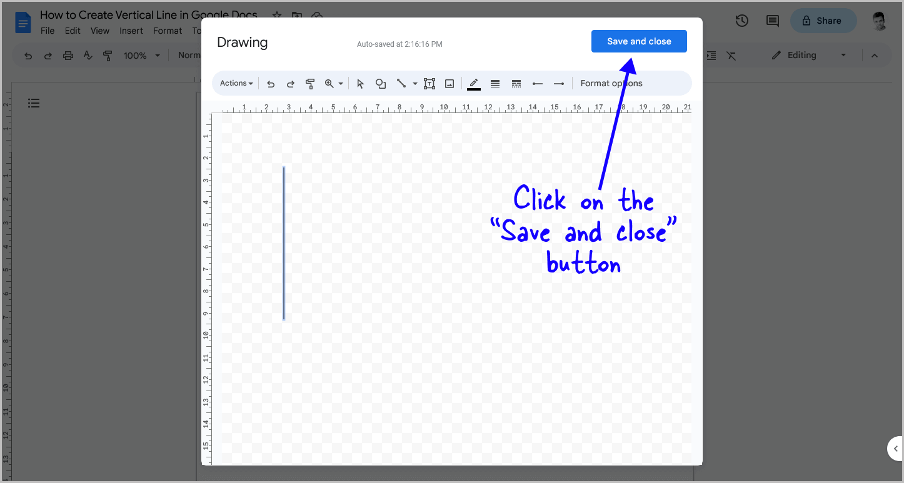
Task: Click the Save and close button
Action: (x=639, y=41)
